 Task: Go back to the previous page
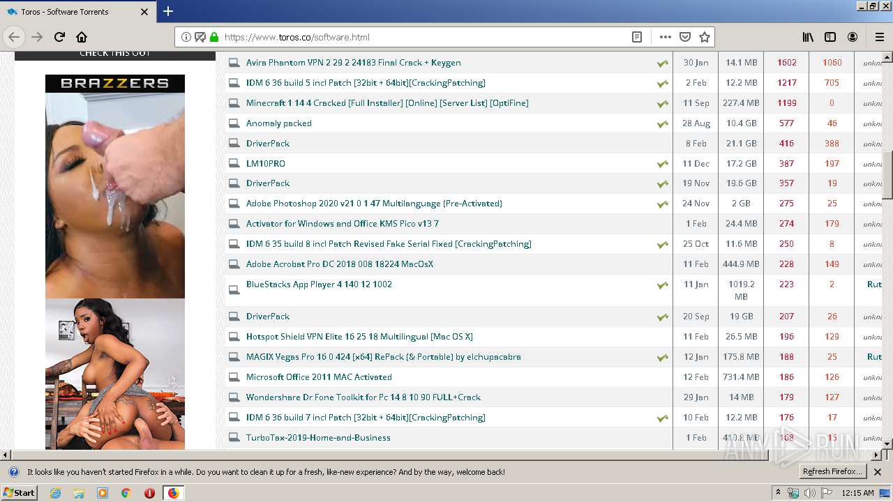click(15, 37)
